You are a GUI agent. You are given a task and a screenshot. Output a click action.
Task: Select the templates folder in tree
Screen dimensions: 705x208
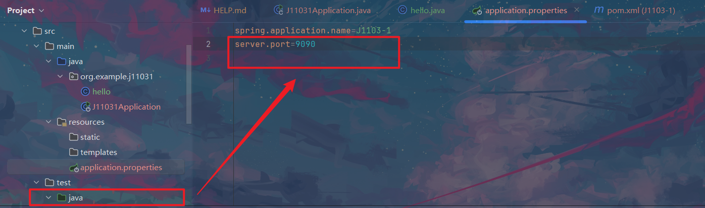tap(98, 152)
